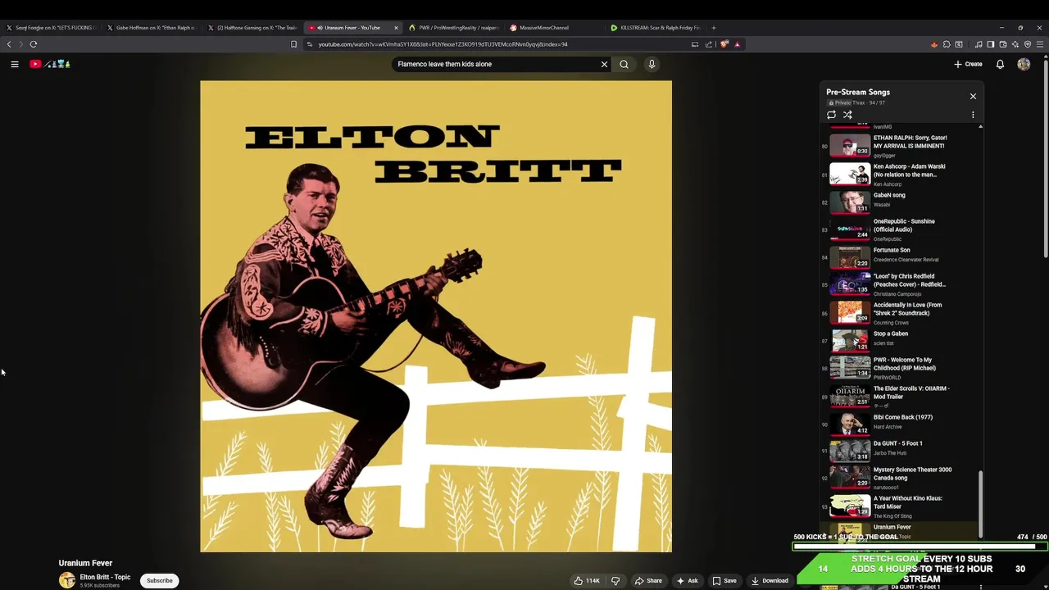Open playlist three-dot options menu
Viewport: 1049px width, 590px height.
click(973, 115)
